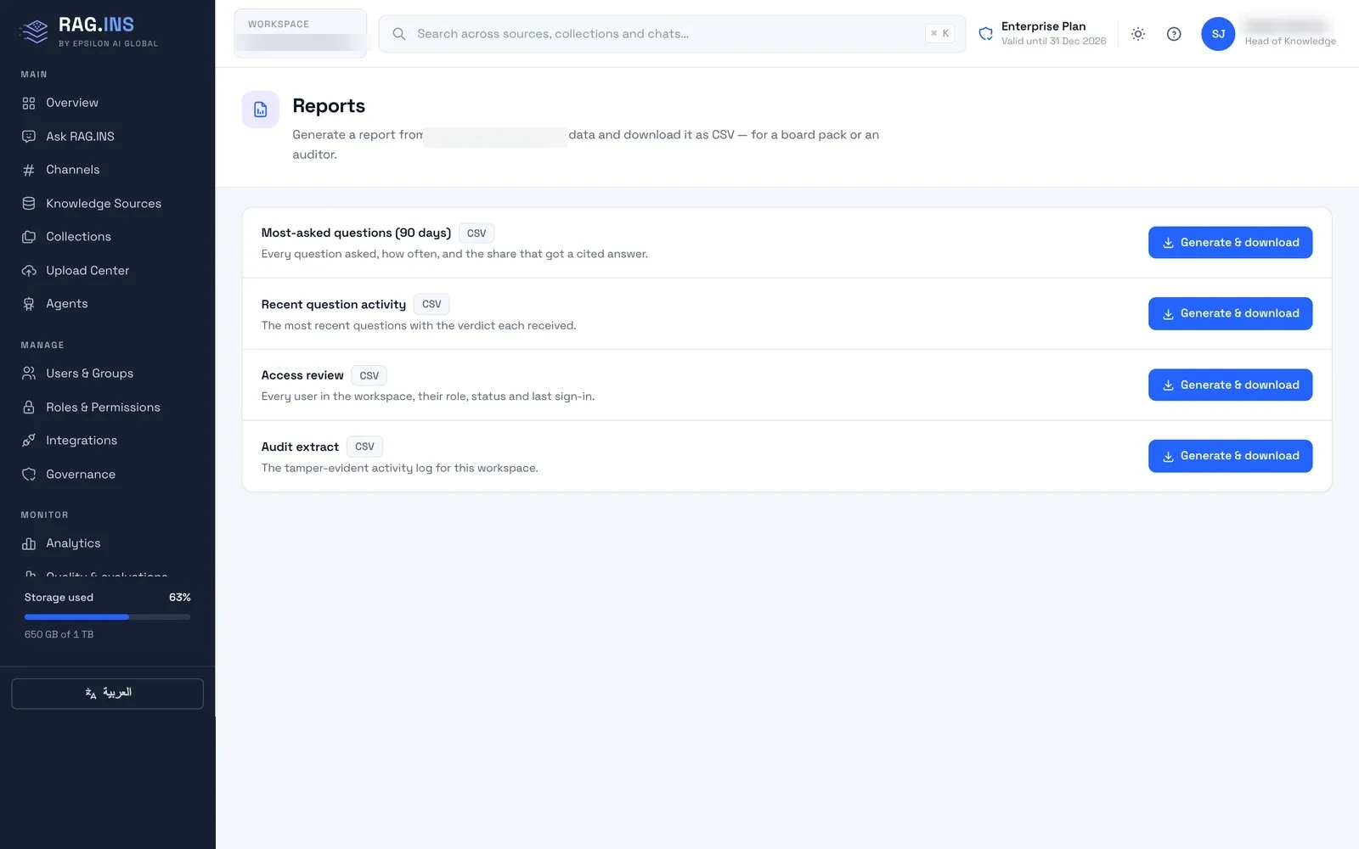Click the Analytics bar chart icon
The image size is (1359, 849).
tap(29, 543)
